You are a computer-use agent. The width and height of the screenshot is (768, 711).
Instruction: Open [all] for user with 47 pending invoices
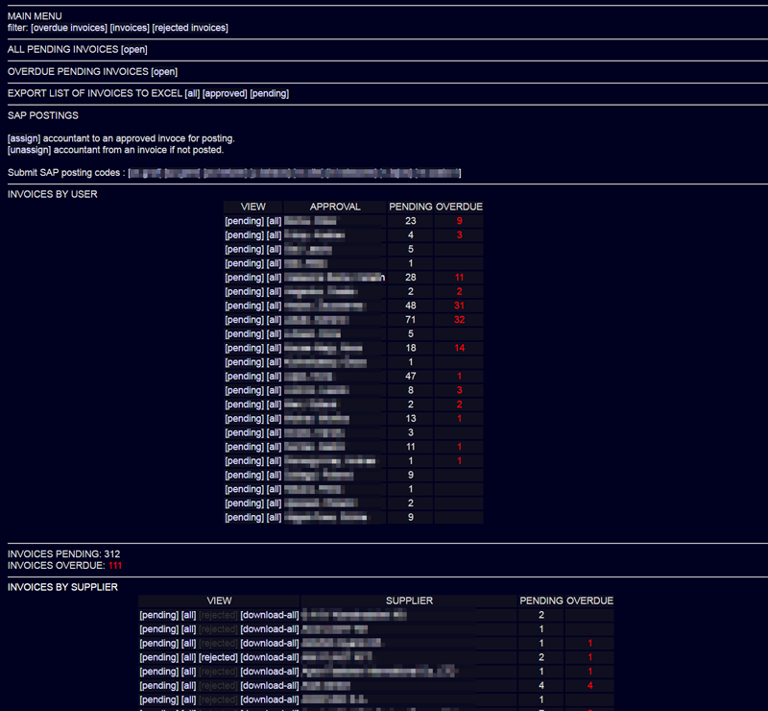[x=274, y=377]
